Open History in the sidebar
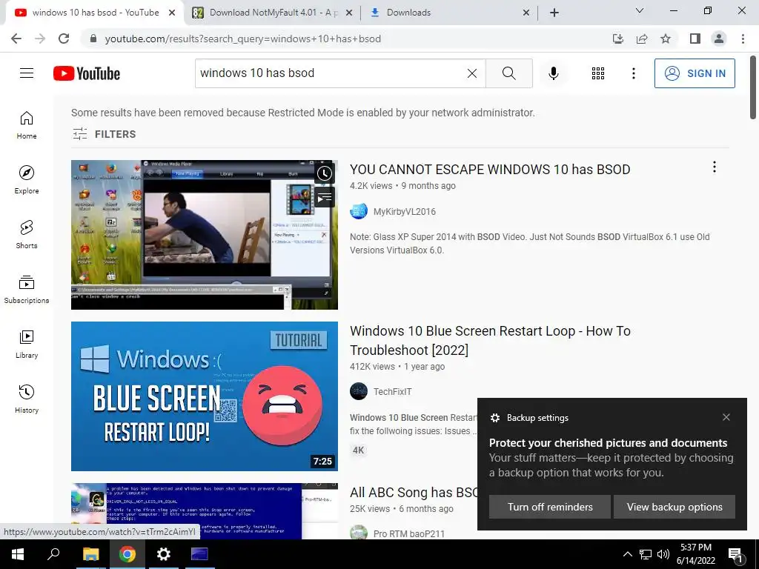The width and height of the screenshot is (759, 569). pos(27,398)
